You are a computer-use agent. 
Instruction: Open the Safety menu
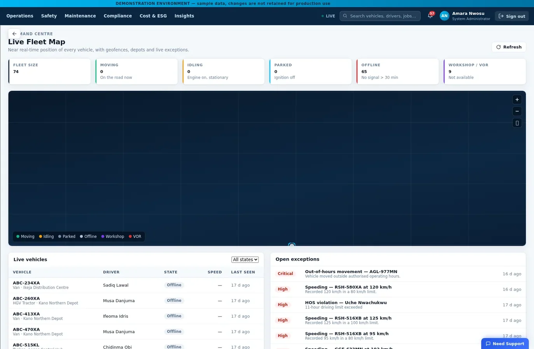point(49,16)
